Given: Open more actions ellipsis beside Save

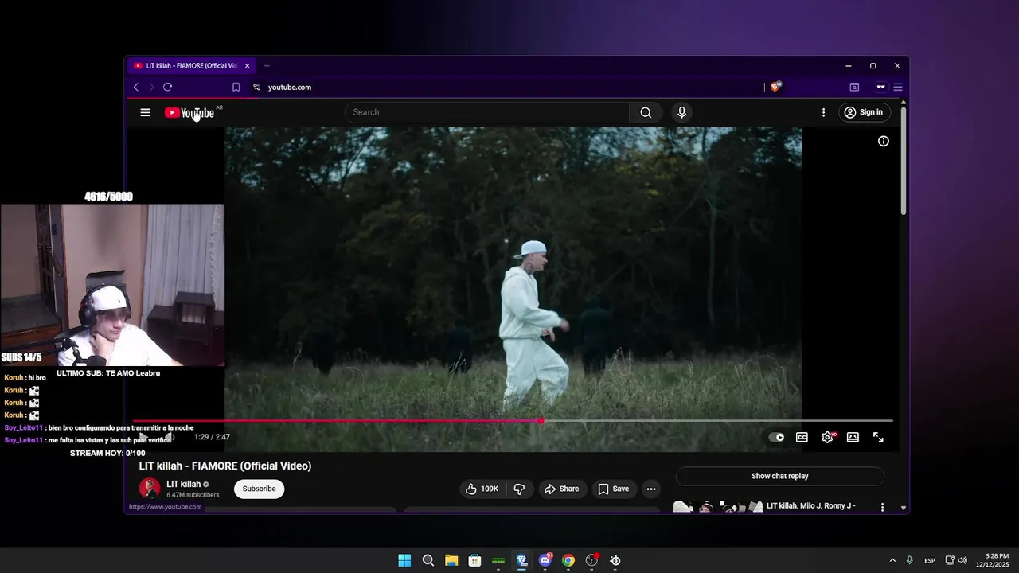Looking at the screenshot, I should click(651, 489).
